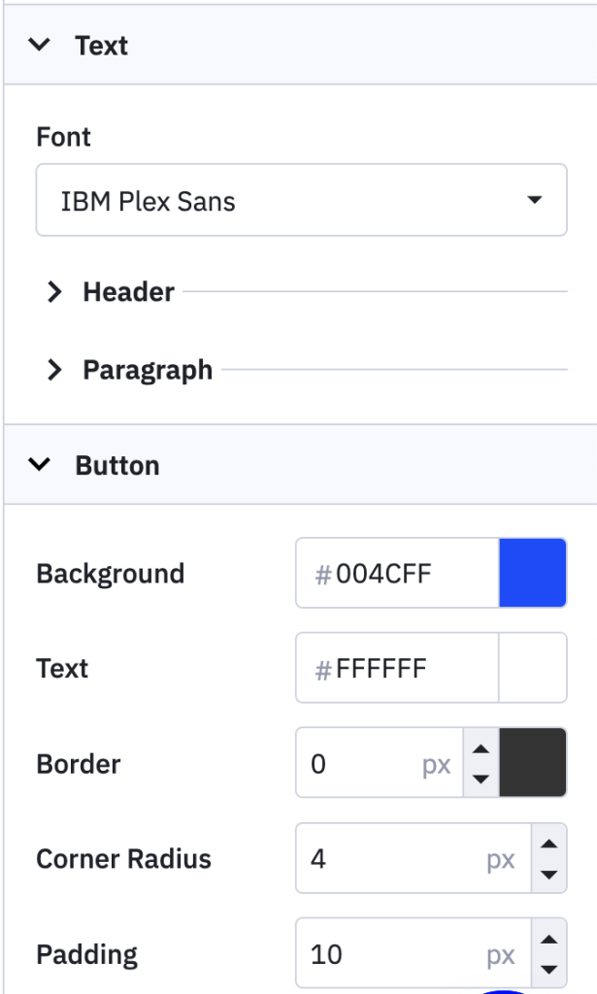Viewport: 597px width, 994px height.
Task: Open the dark Border color swatch
Action: click(532, 764)
